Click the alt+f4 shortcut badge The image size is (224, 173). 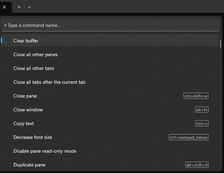click(x=202, y=110)
